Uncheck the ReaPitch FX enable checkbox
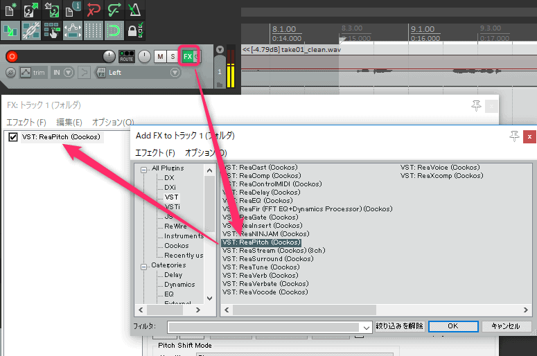 12,137
